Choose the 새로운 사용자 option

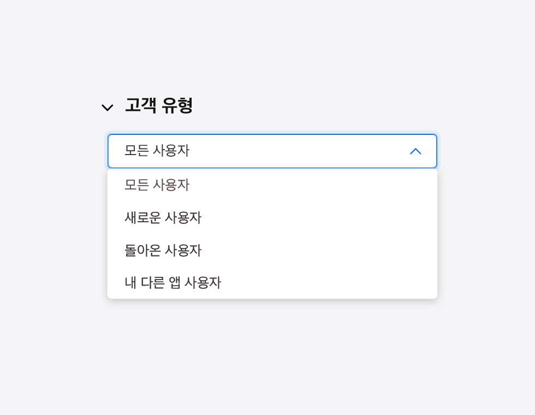tap(163, 218)
